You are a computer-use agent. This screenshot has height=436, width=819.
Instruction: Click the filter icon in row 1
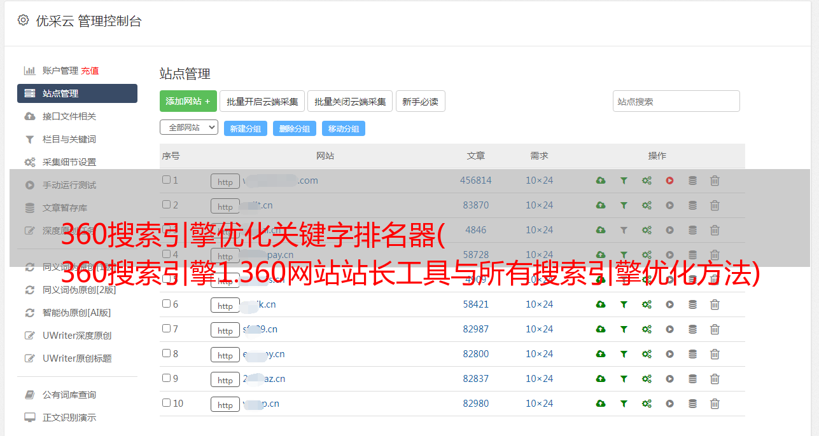[624, 181]
